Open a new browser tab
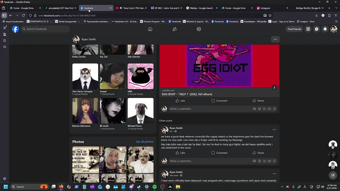The height and width of the screenshot is (191, 340). 329,8
